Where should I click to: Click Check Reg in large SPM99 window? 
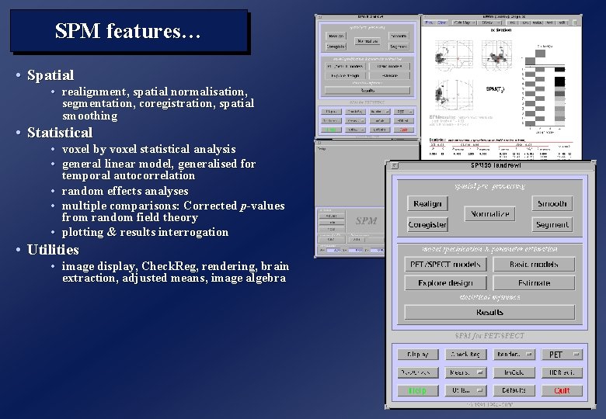[x=465, y=354]
